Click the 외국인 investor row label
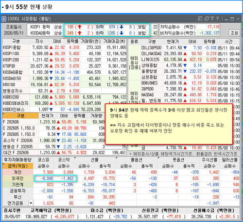The width and height of the screenshot is (243, 222). (x=17, y=178)
